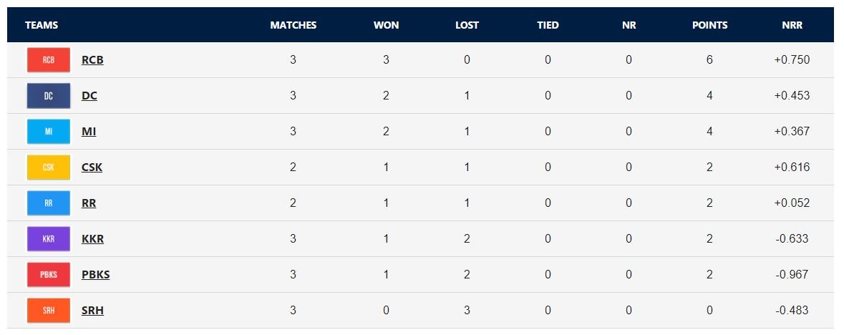
Task: Click the dark blue DC team badge
Action: tap(49, 96)
